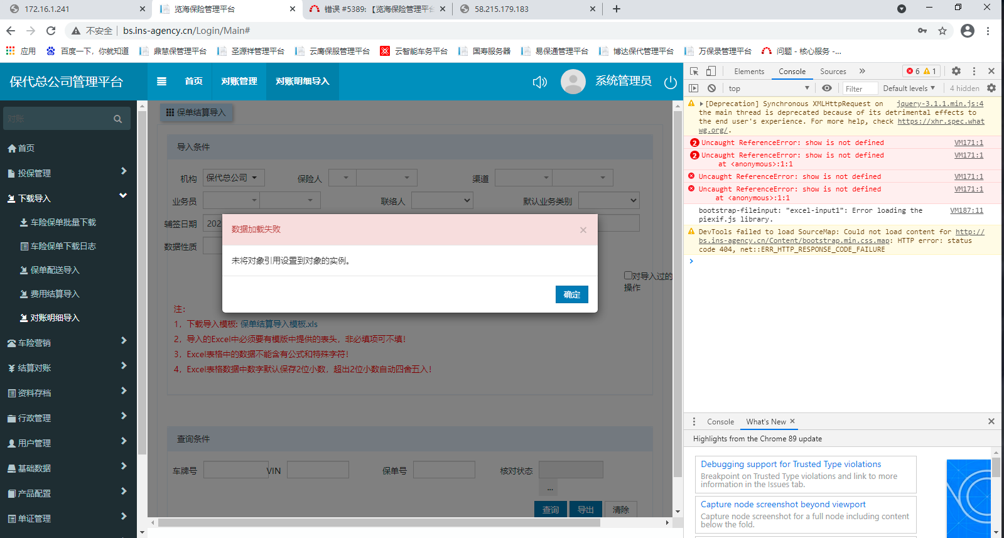1004x538 pixels.
Task: Open the 默认业务类别 dropdown
Action: [x=609, y=201]
